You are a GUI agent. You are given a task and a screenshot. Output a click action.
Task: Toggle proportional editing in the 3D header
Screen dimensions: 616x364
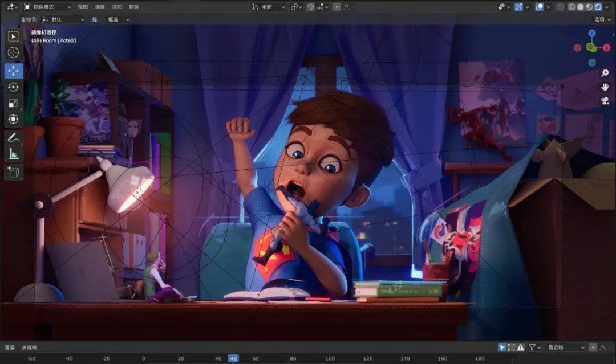tap(337, 7)
